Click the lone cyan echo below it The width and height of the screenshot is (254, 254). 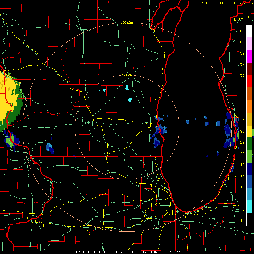[130, 100]
